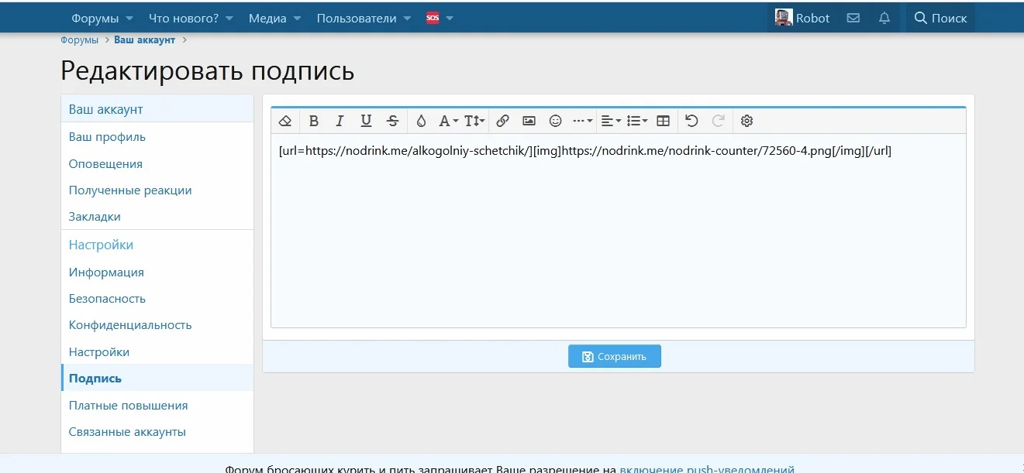Open Полученные реакции in sidebar

130,190
